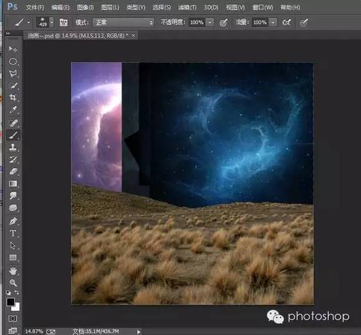Toggle the brush panel button
Image resolution: width=361 pixels, height=335 pixels.
(x=64, y=22)
